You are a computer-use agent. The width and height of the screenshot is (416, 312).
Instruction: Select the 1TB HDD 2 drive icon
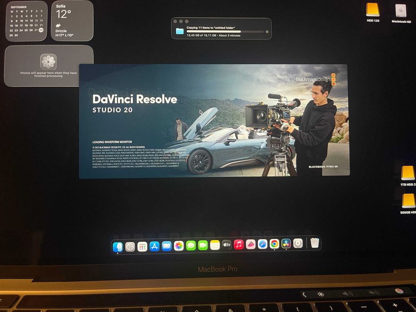(408, 173)
